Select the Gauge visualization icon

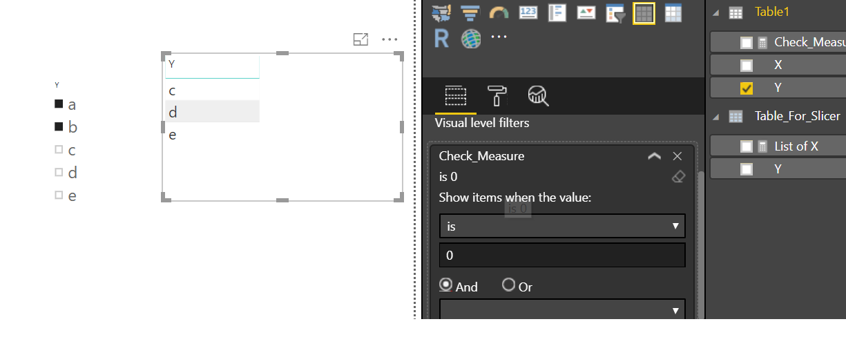point(499,12)
